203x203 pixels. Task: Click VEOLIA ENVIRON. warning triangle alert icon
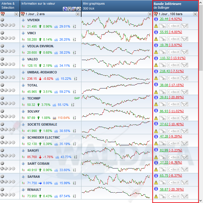[156, 52]
